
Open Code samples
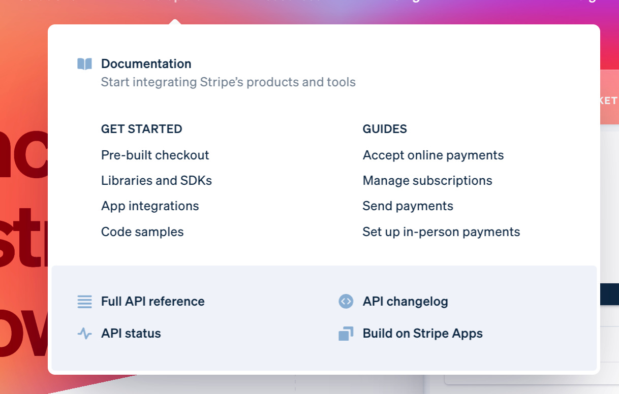click(x=142, y=232)
